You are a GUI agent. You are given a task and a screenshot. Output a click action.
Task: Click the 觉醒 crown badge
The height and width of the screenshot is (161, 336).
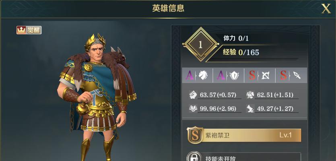click(29, 30)
